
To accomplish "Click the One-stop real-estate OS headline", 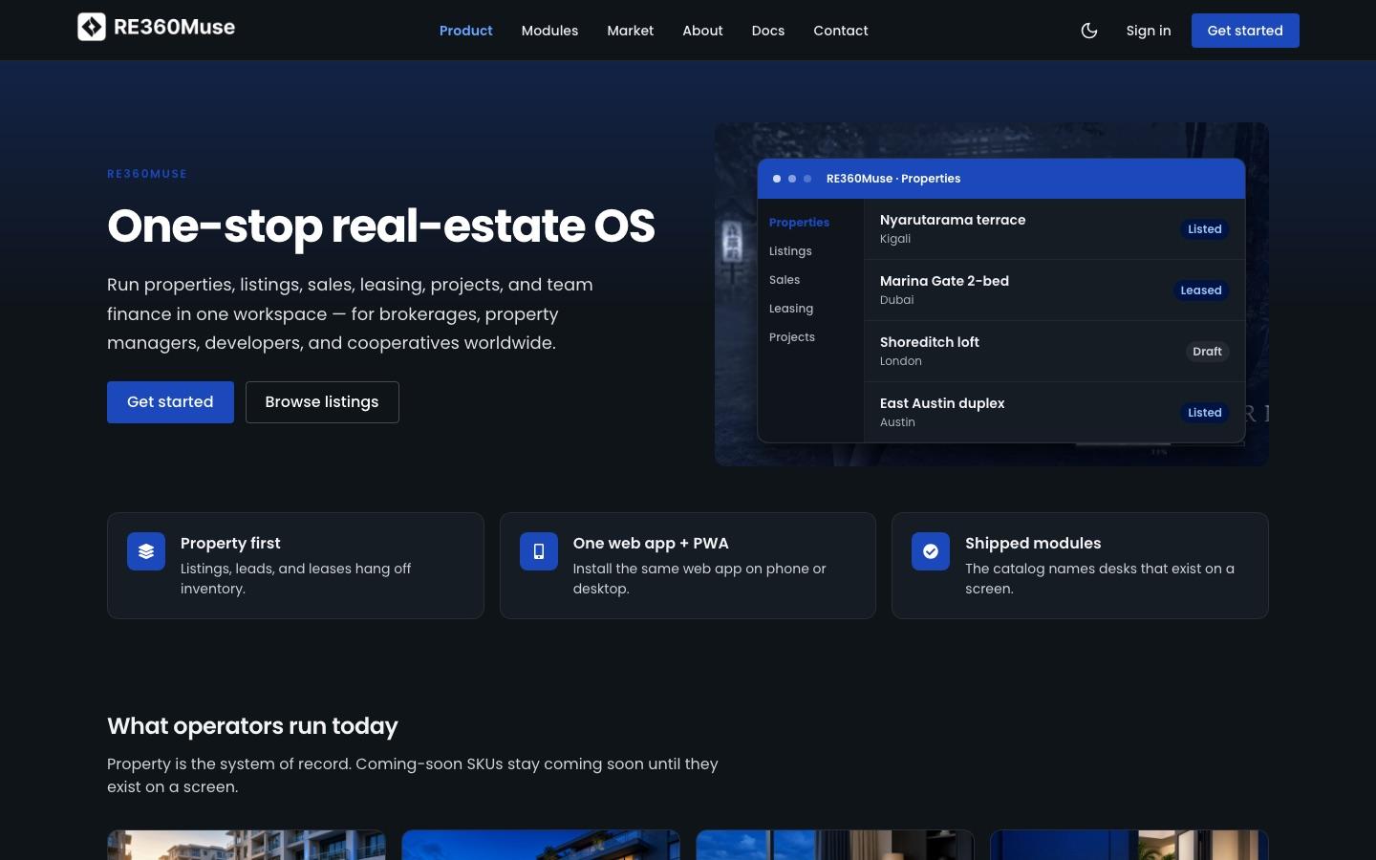I will click(381, 226).
